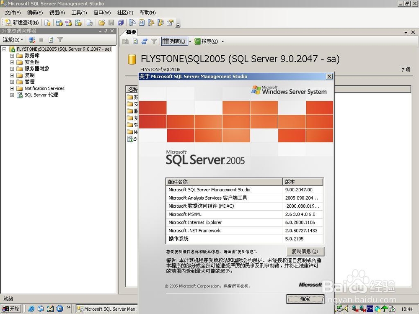The height and width of the screenshot is (314, 419).
Task: Click the speaker icon in the system tray
Action: click(347, 309)
